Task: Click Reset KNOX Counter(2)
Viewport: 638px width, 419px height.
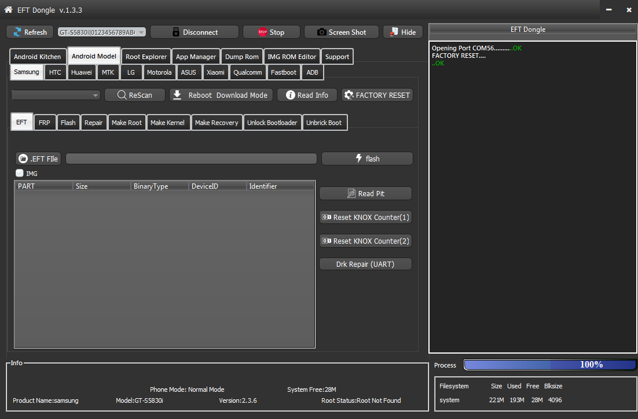Action: (365, 241)
